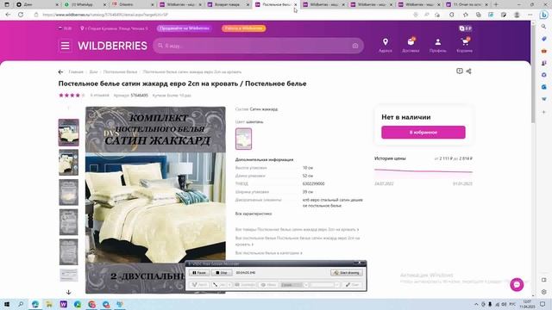
Task: Open the notification center icon
Action: 543,304
